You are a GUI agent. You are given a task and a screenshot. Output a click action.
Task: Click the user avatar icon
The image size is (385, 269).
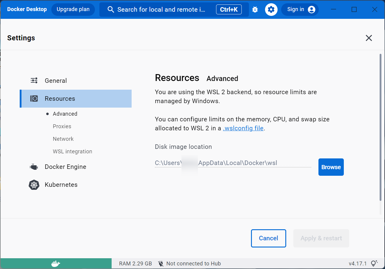click(312, 10)
